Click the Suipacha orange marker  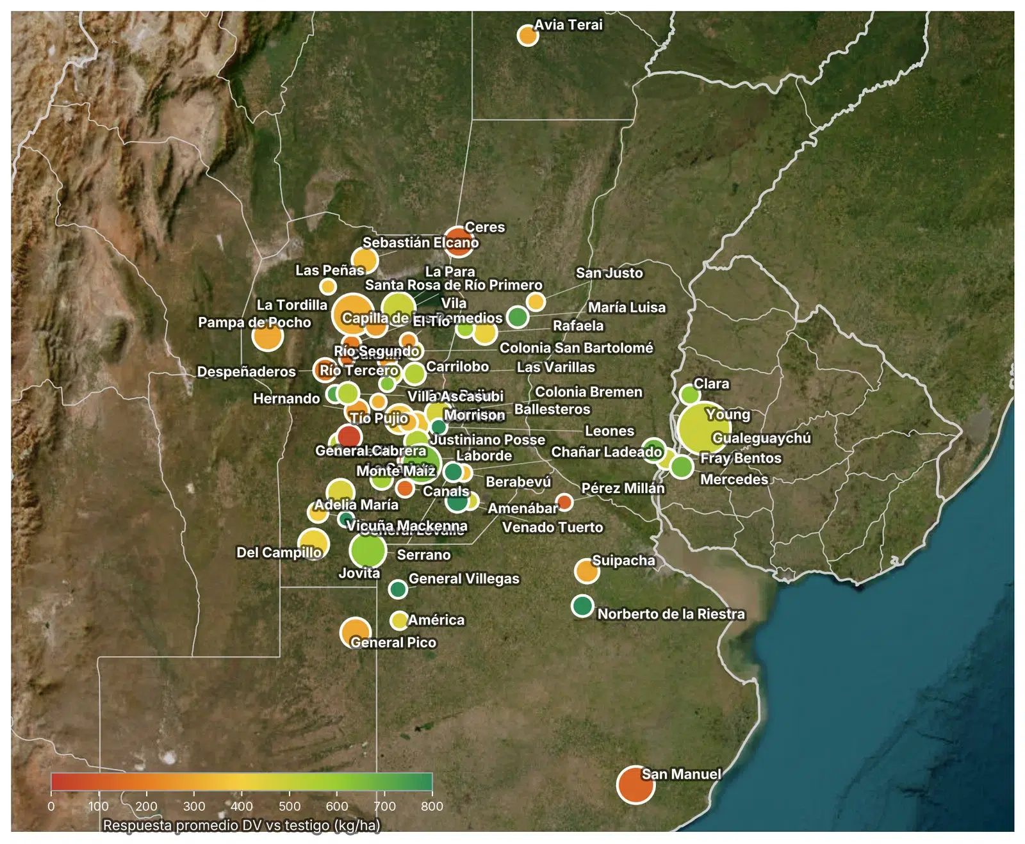click(x=586, y=571)
